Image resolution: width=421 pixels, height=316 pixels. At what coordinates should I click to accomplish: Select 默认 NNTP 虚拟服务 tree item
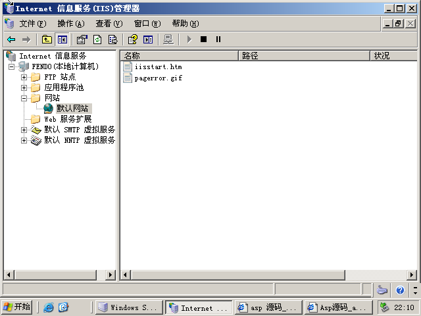[x=80, y=140]
